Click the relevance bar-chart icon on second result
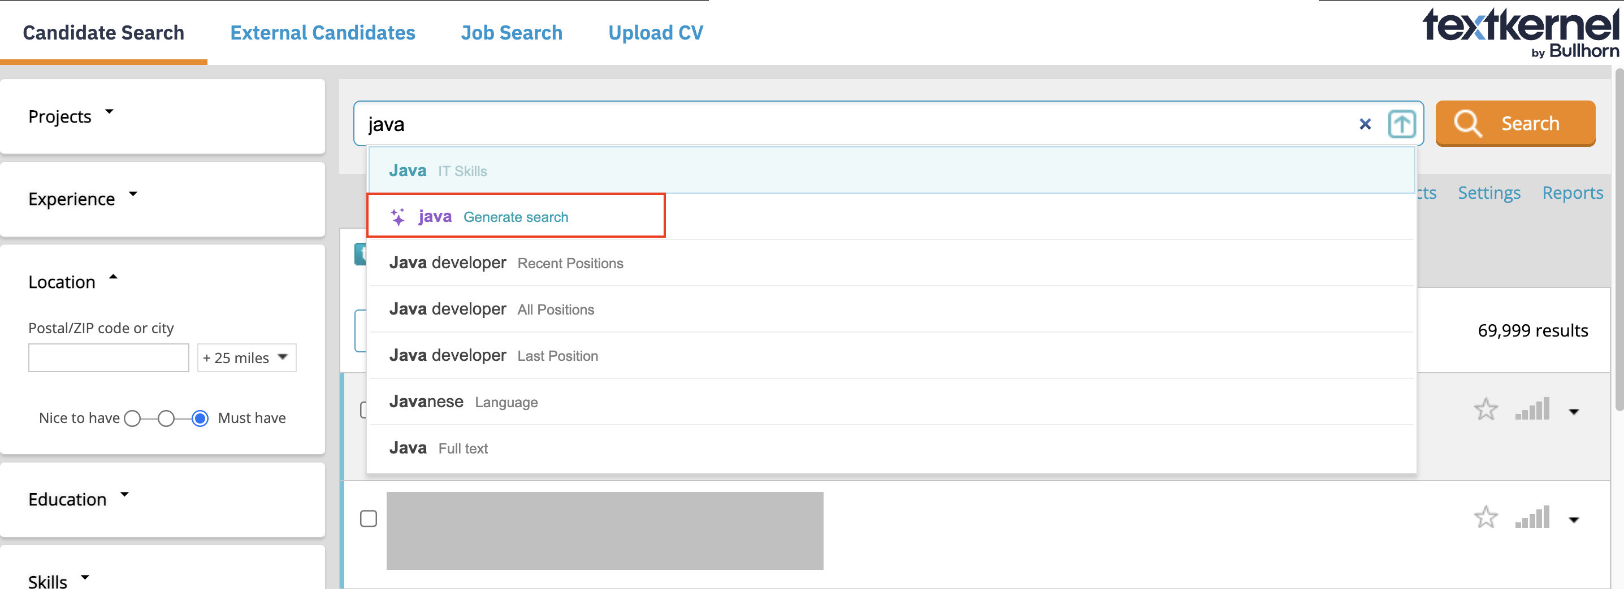The image size is (1624, 589). point(1532,517)
